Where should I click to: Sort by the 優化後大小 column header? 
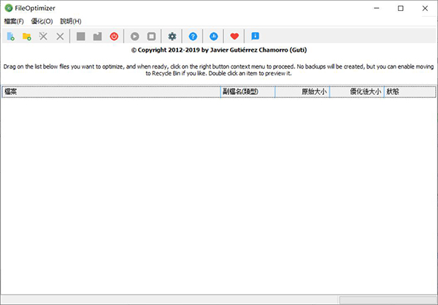click(357, 92)
